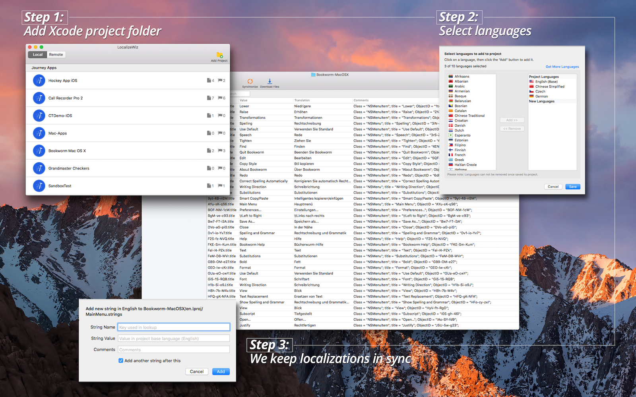
Task: Click the Add >> language button
Action: [x=512, y=120]
